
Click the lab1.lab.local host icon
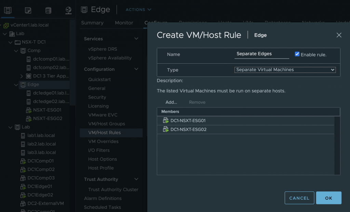click(x=23, y=136)
